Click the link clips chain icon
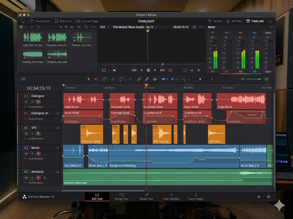The image size is (293, 219). click(139, 79)
